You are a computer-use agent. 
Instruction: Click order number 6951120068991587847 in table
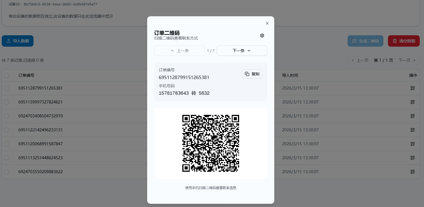tap(41, 144)
